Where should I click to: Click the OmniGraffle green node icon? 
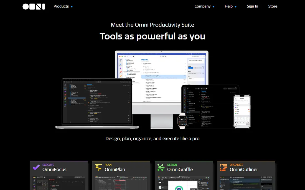click(x=161, y=167)
